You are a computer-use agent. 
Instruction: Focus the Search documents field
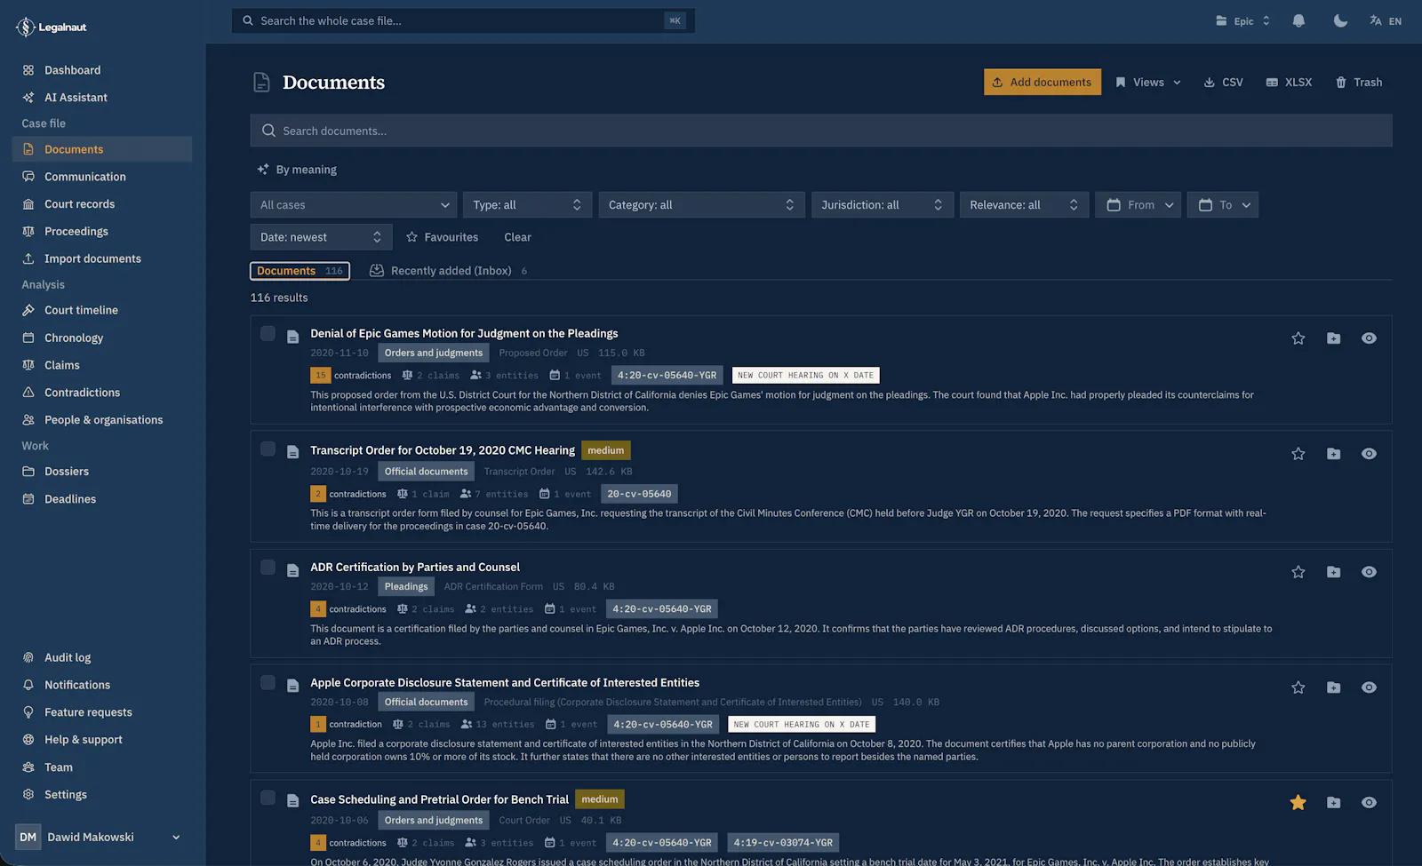tap(821, 131)
